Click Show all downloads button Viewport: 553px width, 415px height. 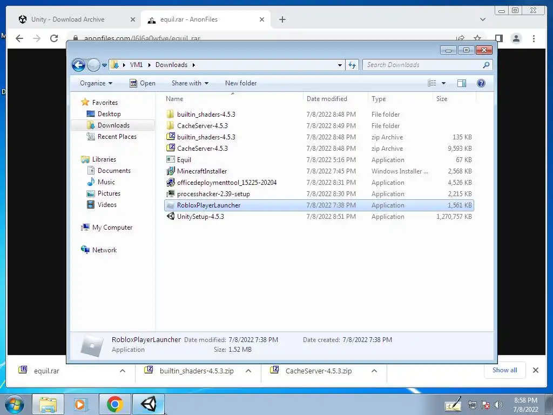tap(505, 370)
